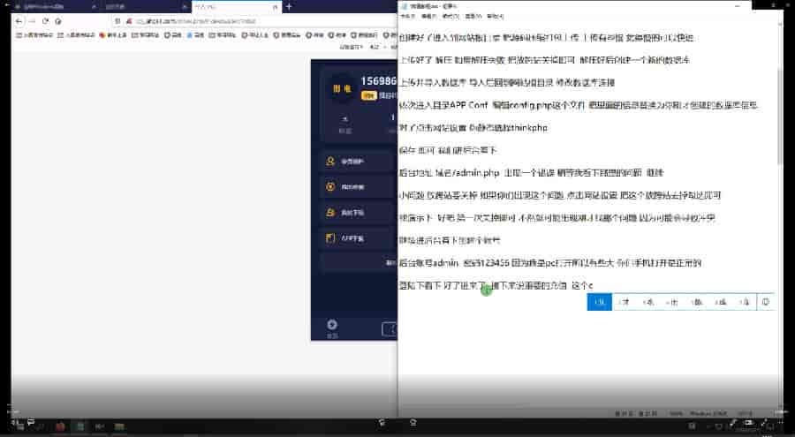Open the bookmark with the blue icon
Viewport: 795px width, 437px height.
coord(195,35)
